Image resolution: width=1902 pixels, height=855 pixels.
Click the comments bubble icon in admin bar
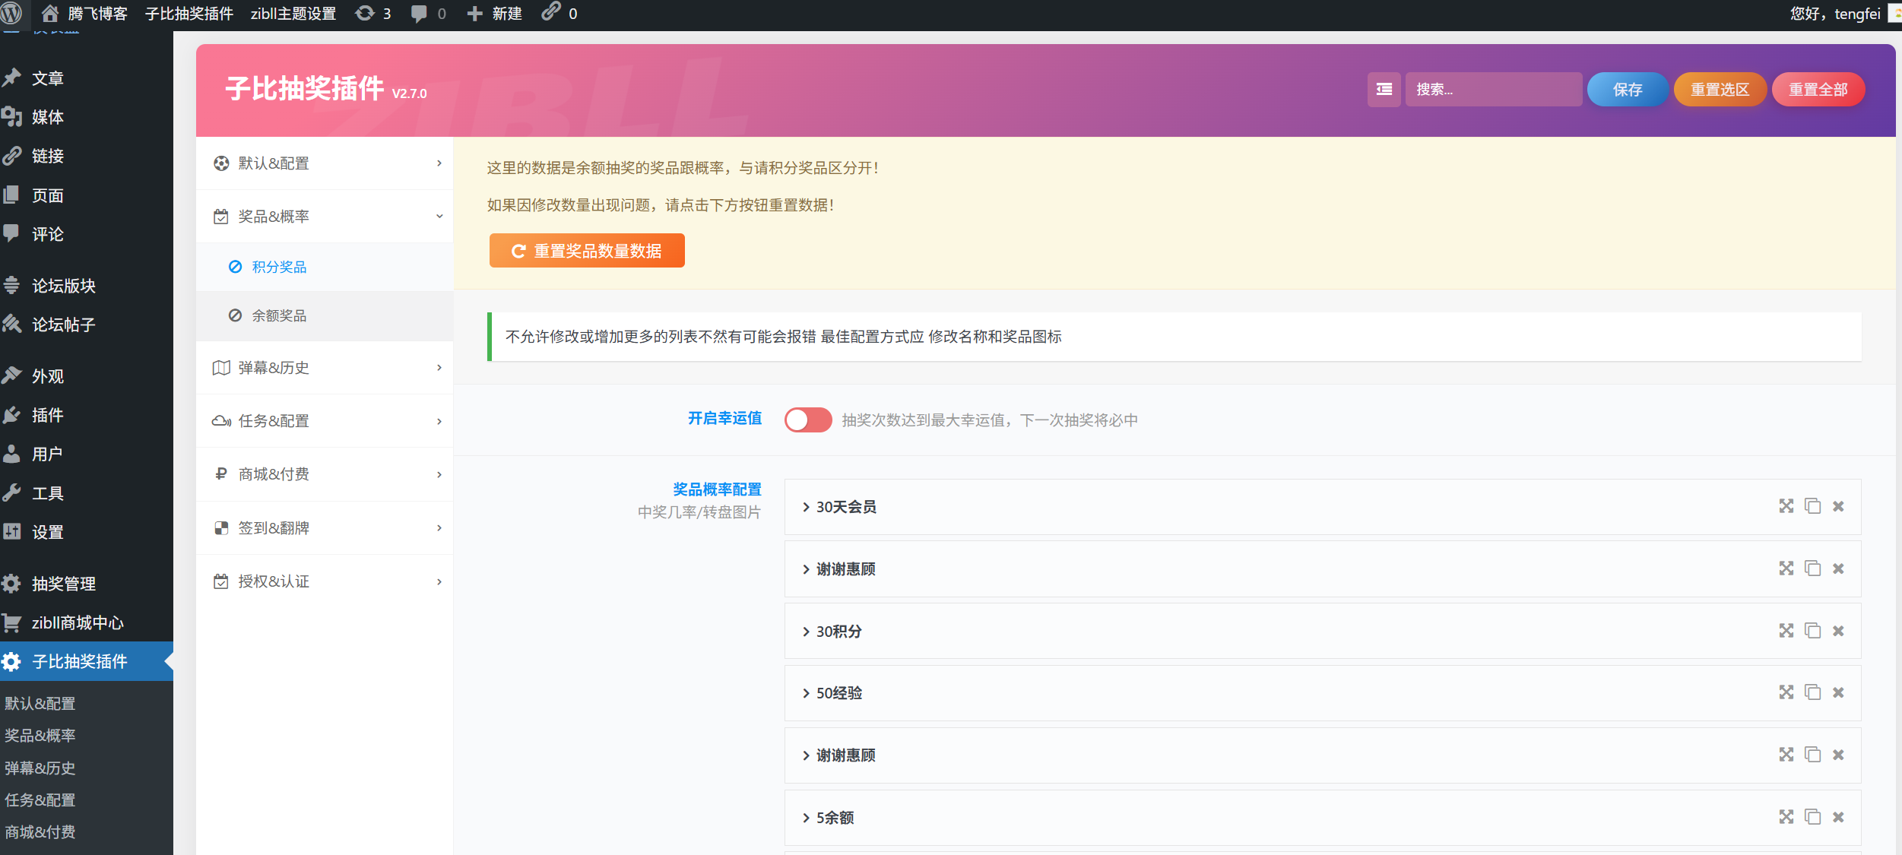point(417,13)
